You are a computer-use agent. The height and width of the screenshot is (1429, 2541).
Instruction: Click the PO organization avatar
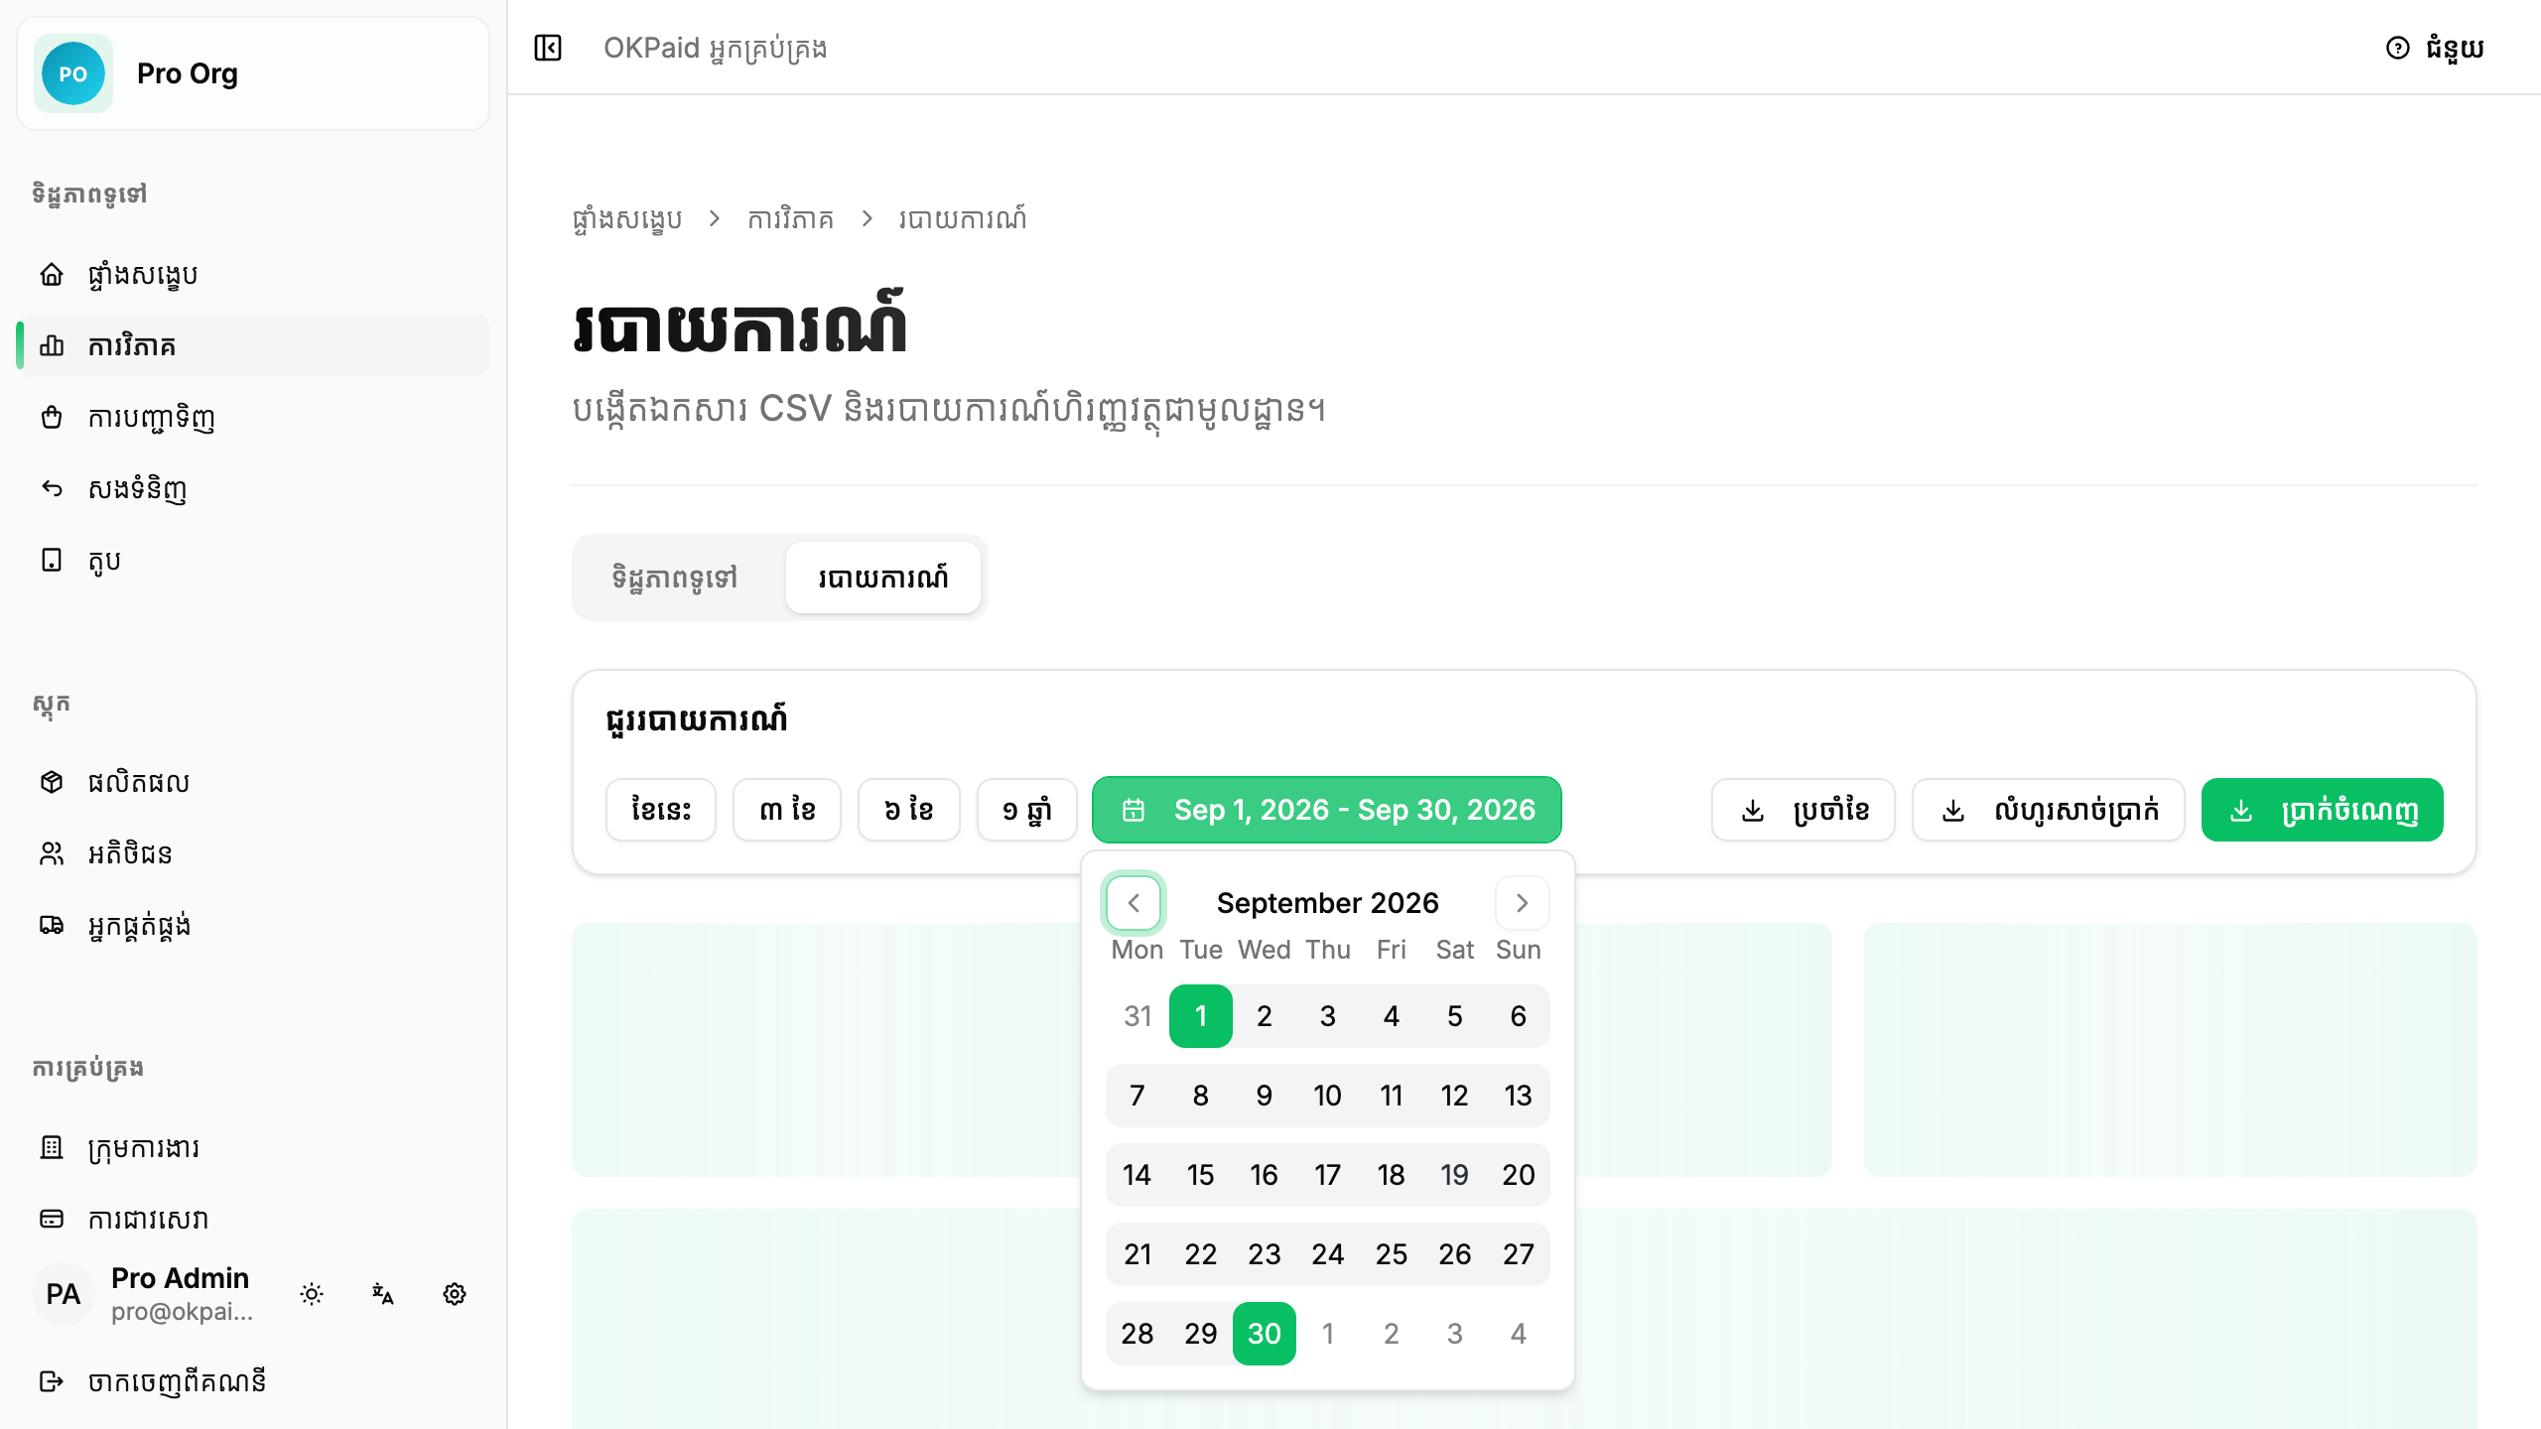pos(73,73)
